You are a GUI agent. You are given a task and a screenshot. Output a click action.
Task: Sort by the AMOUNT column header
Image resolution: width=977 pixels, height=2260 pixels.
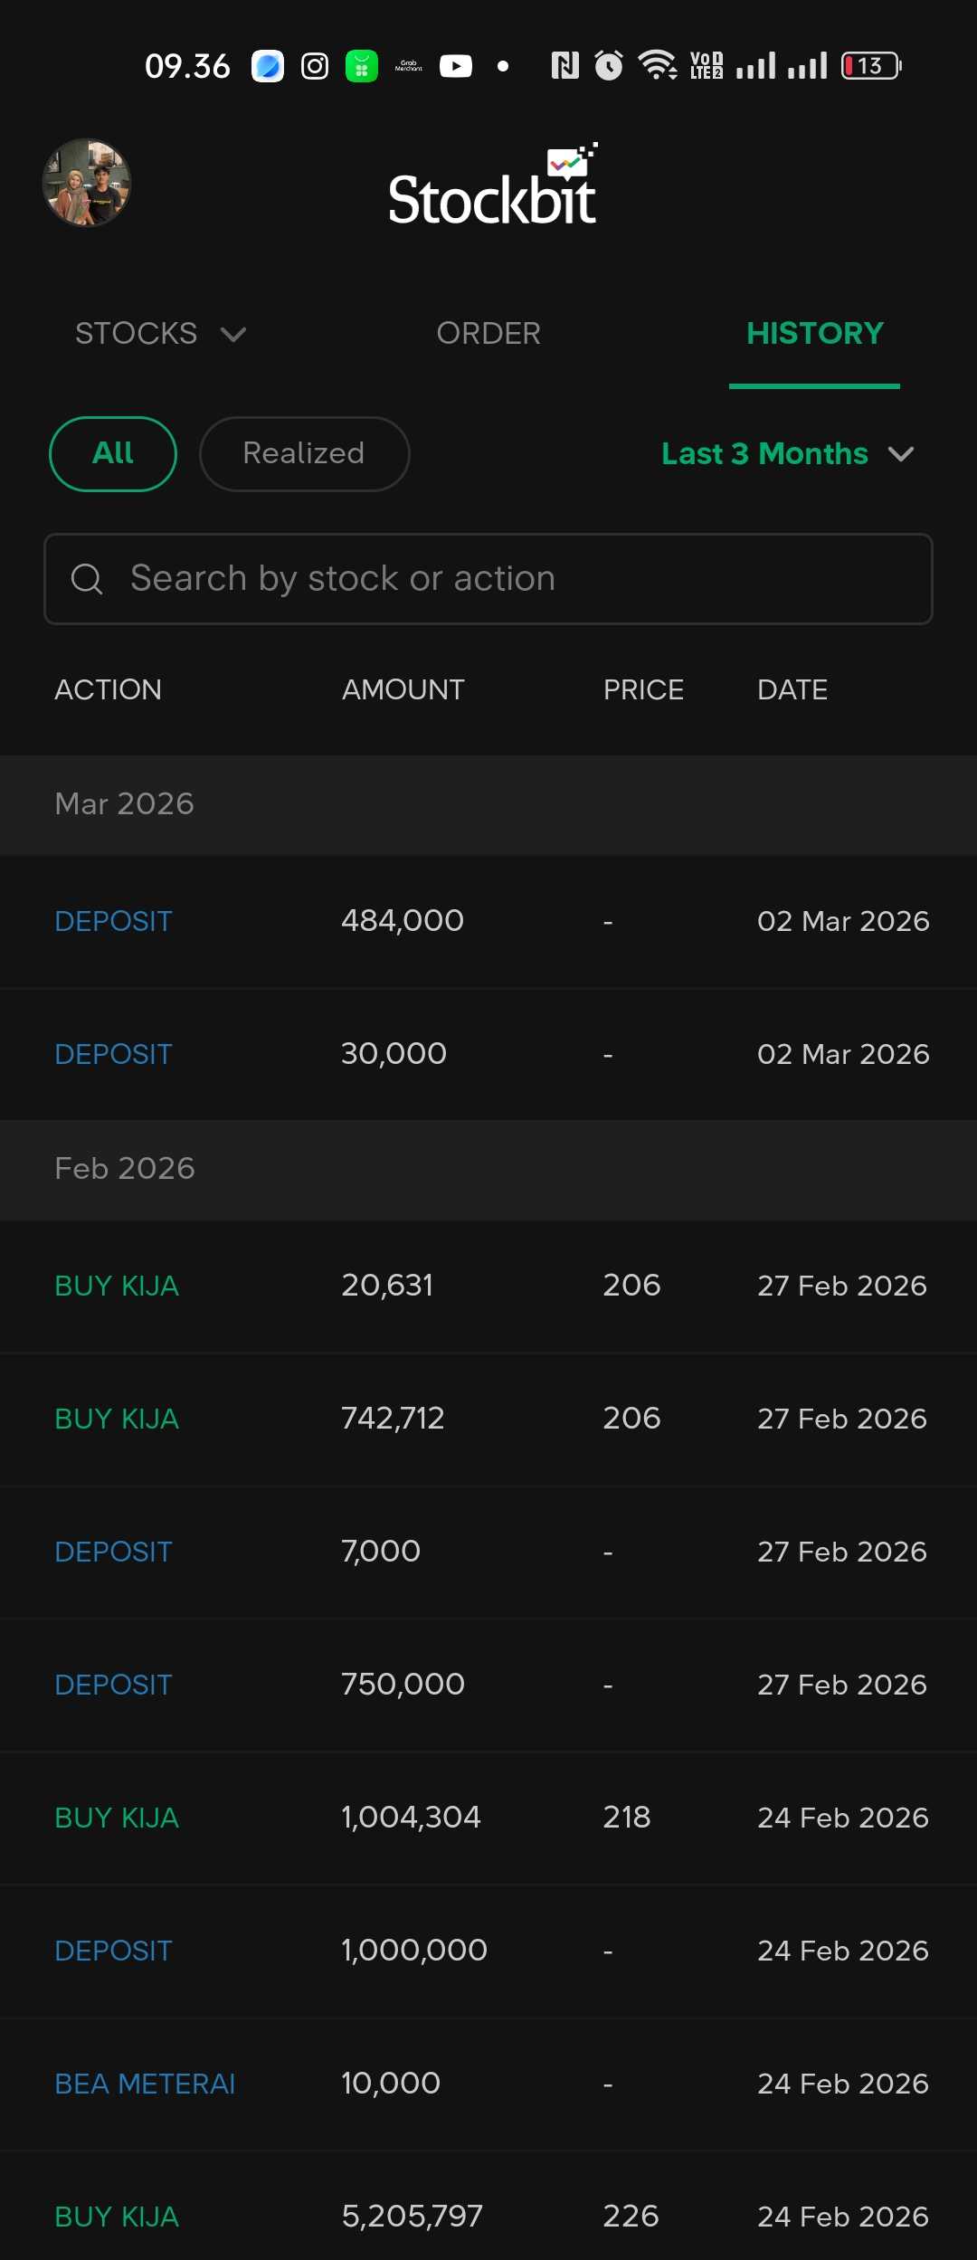point(403,690)
